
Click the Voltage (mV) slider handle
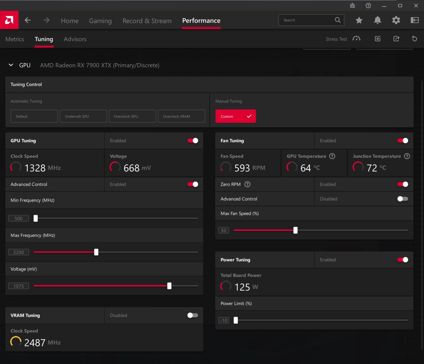pyautogui.click(x=169, y=286)
